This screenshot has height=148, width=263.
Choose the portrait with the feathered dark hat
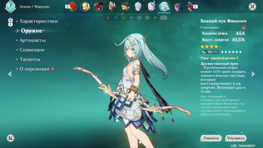[98, 6]
